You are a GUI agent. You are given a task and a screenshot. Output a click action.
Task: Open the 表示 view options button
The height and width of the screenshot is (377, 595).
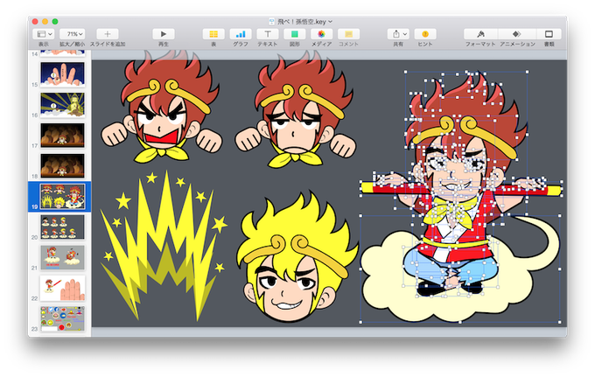(44, 34)
